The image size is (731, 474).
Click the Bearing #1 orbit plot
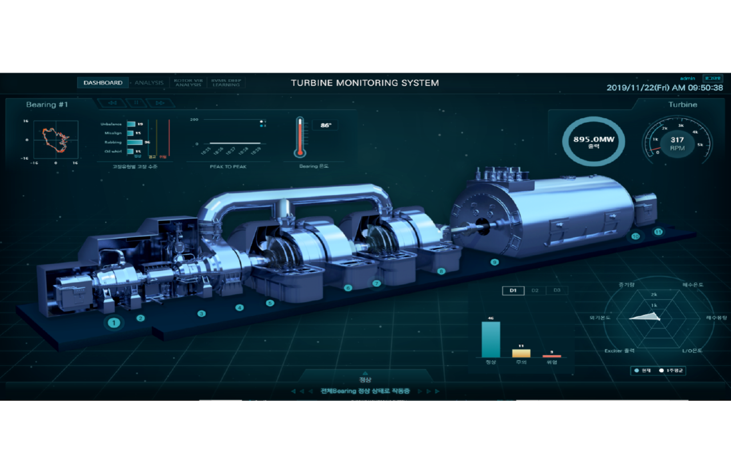55,139
